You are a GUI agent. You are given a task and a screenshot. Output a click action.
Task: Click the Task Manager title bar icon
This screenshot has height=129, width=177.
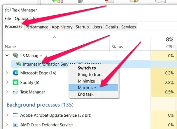click(x=8, y=10)
